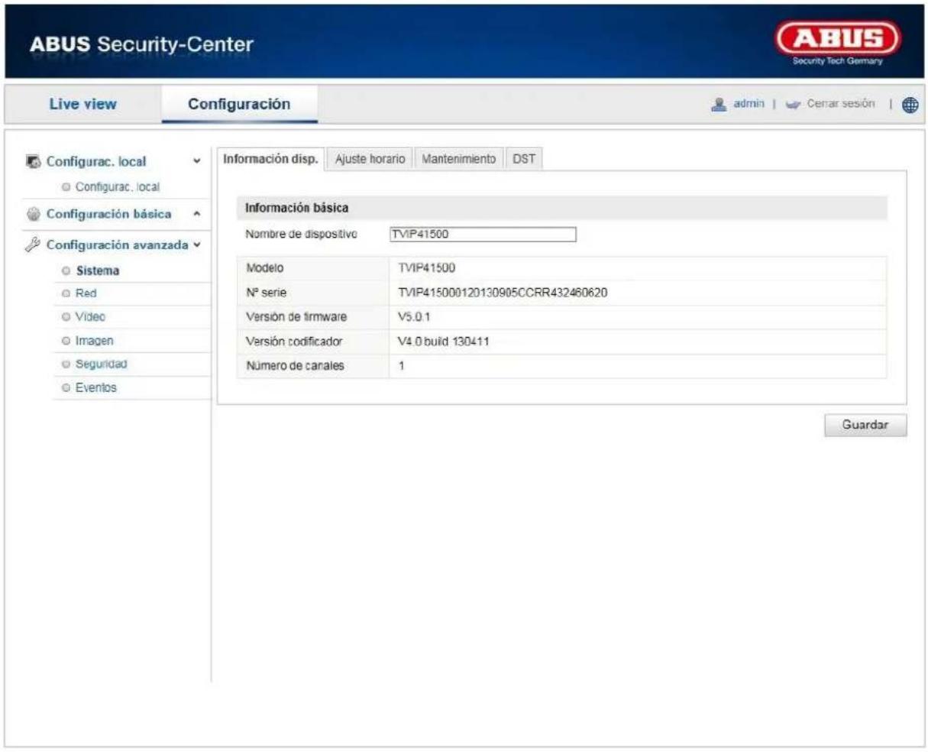Click the Modelo row label
The image size is (928, 752).
[x=264, y=268]
